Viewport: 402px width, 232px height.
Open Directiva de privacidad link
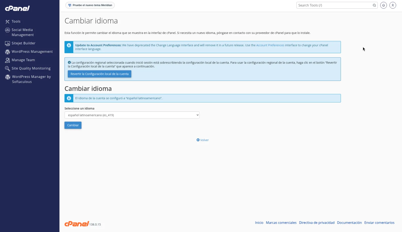click(x=317, y=223)
